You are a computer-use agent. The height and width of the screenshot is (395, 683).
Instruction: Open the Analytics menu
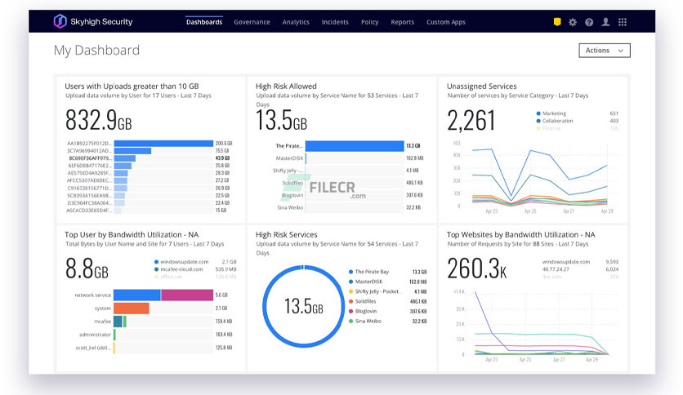tap(296, 22)
